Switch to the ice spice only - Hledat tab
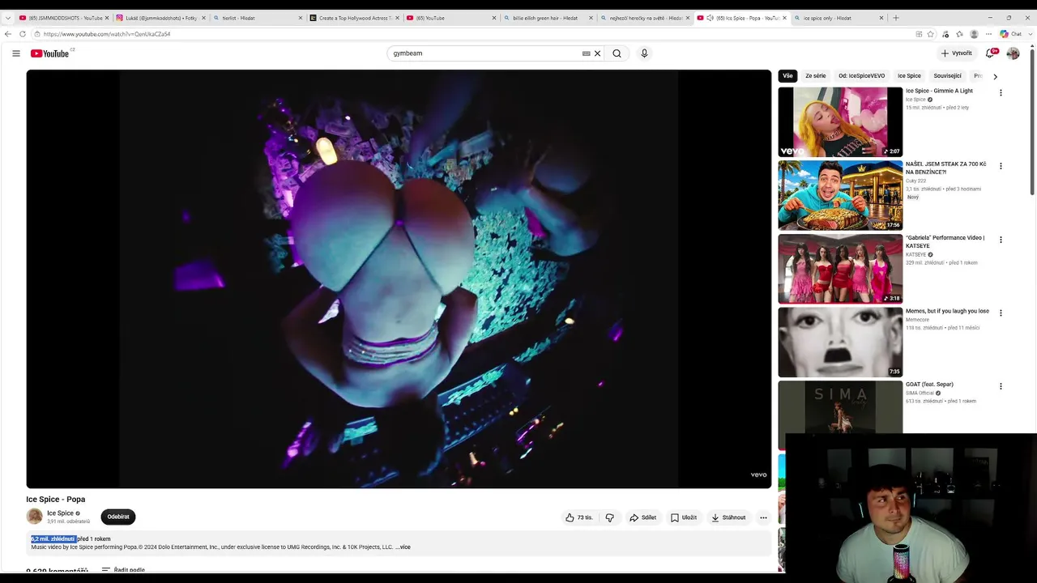The image size is (1037, 583). (x=838, y=18)
